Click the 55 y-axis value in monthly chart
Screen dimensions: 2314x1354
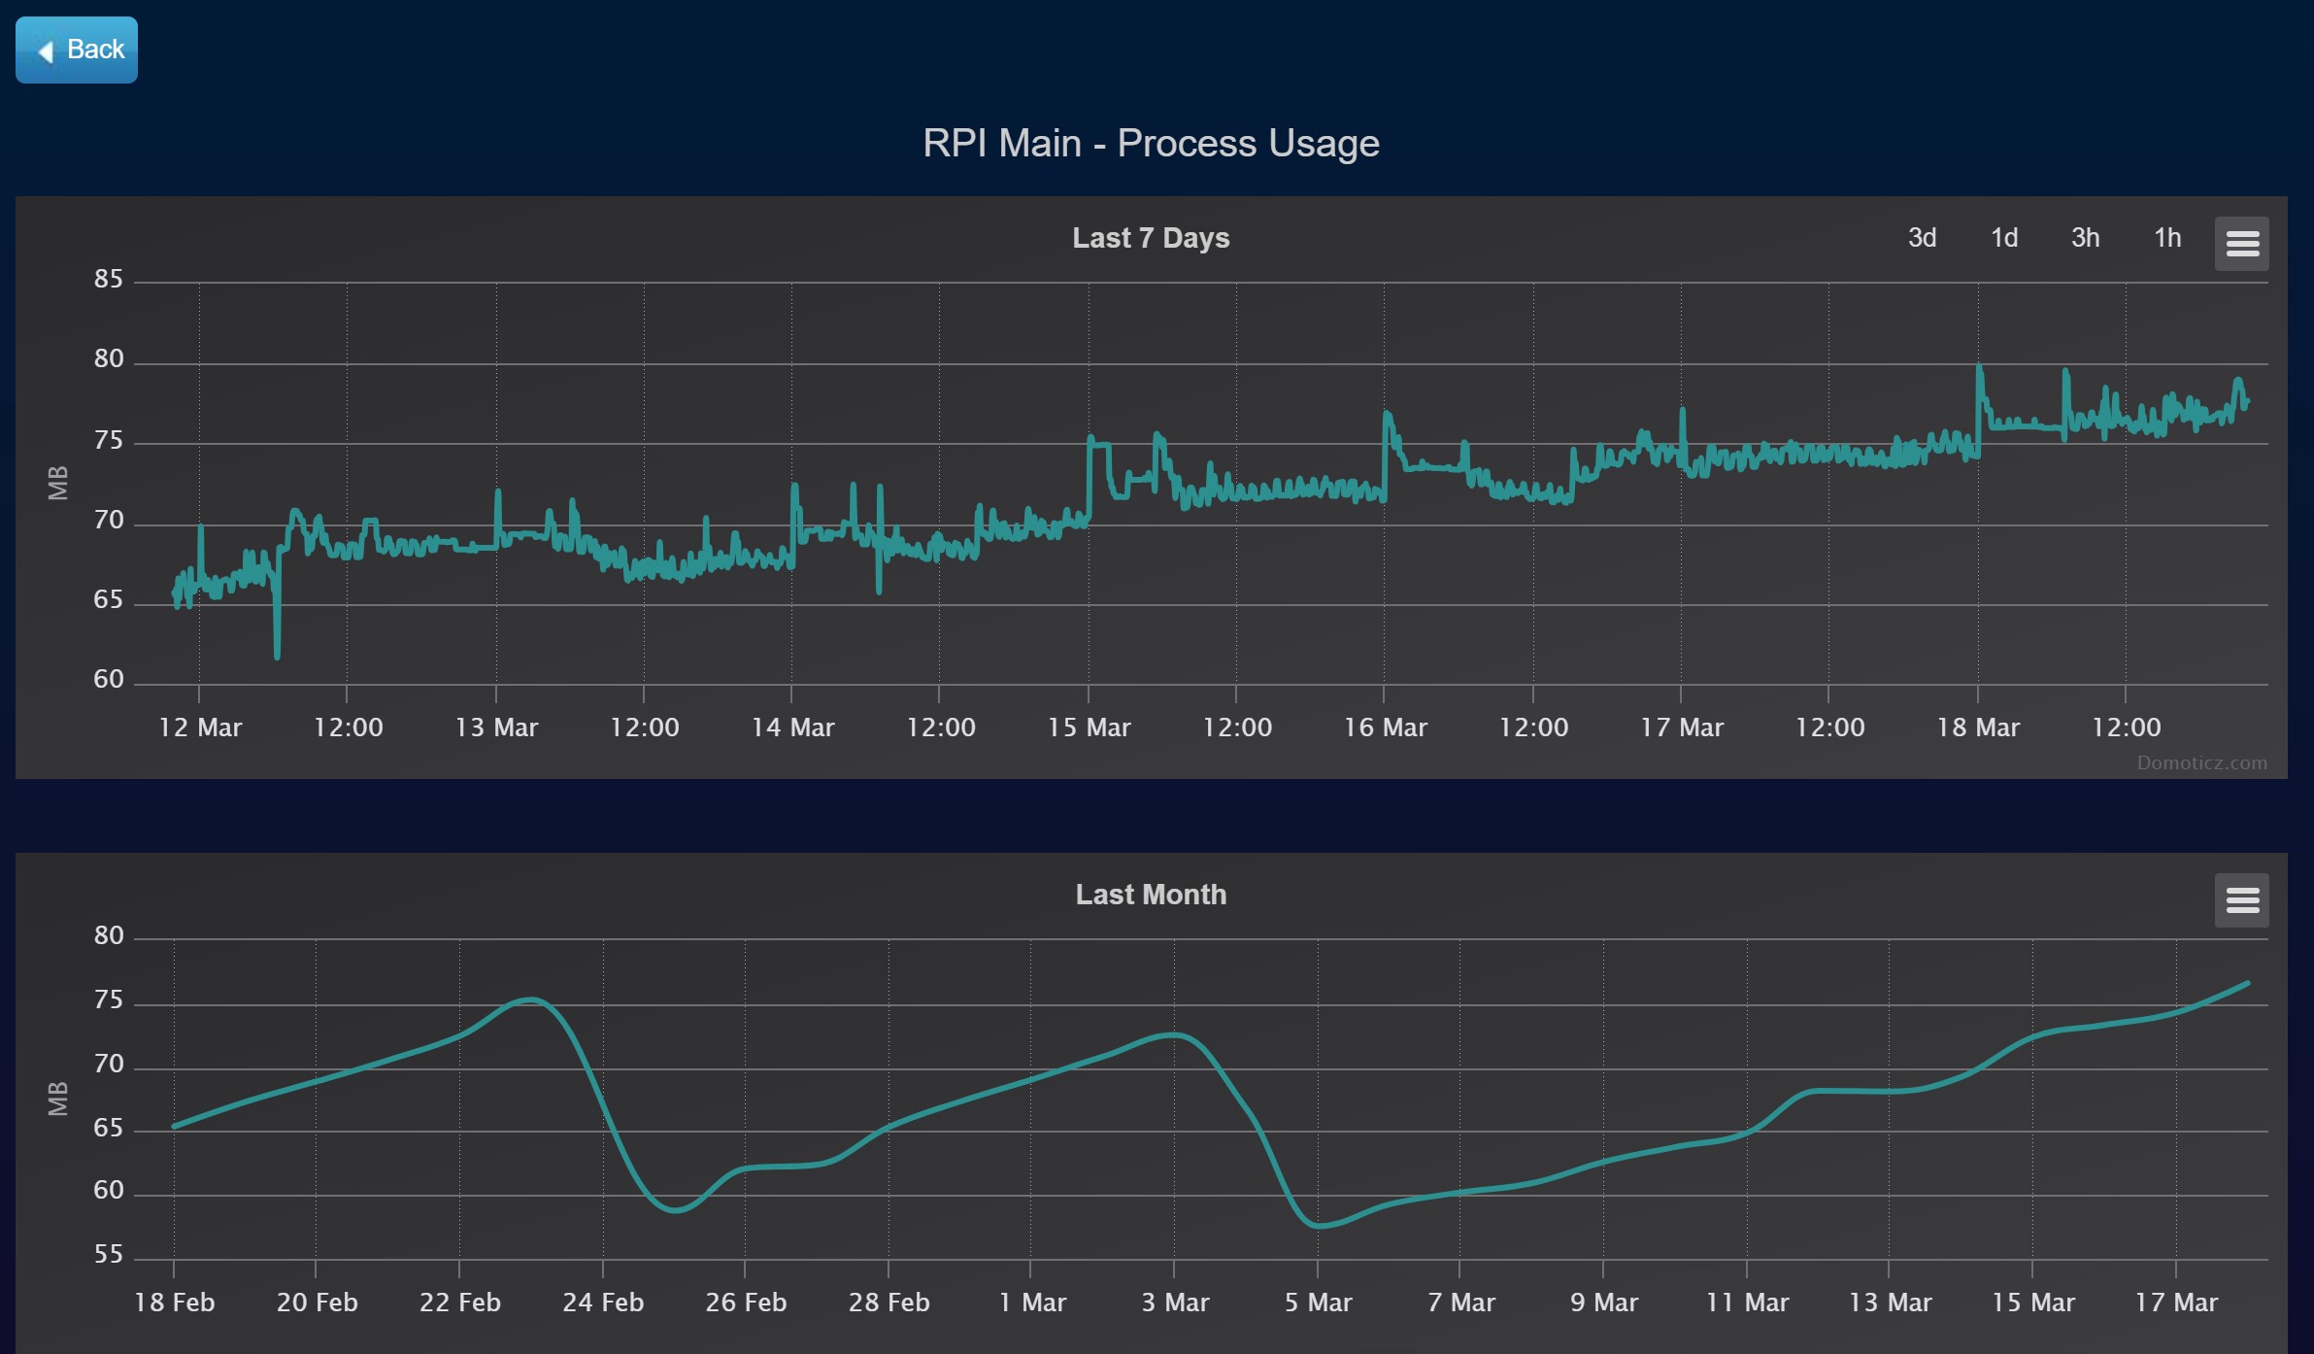point(109,1255)
